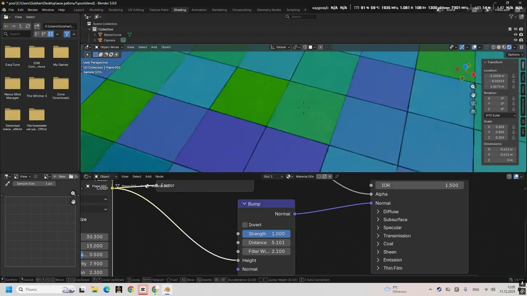Unlink Material.006 with the X button
Screen dimensions: 527x296
tap(330, 177)
